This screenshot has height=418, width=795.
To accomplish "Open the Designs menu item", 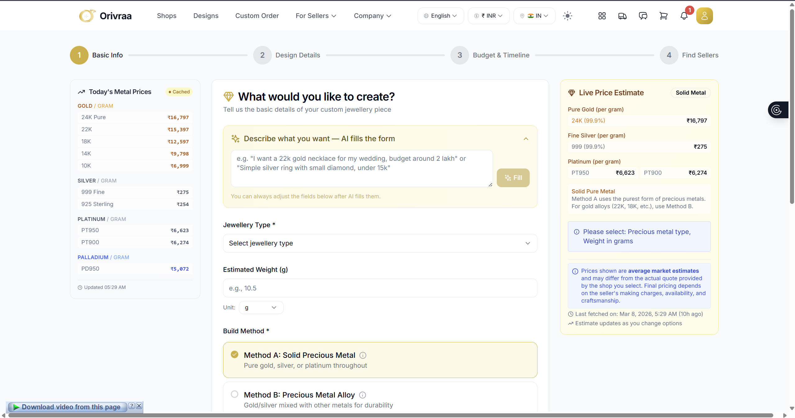I will tap(206, 16).
